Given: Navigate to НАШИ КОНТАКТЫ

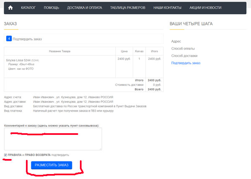Looking at the screenshot, I should coord(167,8).
